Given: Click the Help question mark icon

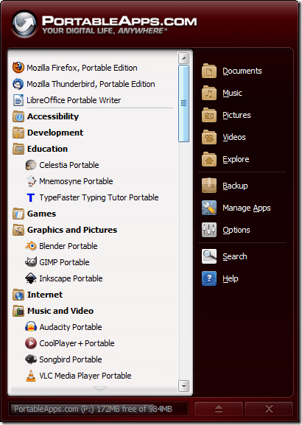Looking at the screenshot, I should pyautogui.click(x=209, y=278).
